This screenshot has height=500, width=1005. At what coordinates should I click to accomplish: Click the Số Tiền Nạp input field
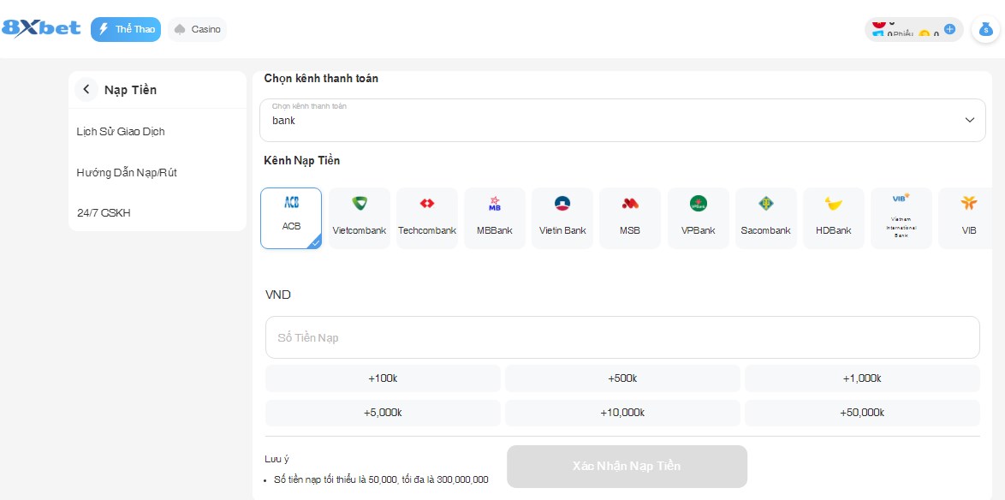tap(622, 337)
